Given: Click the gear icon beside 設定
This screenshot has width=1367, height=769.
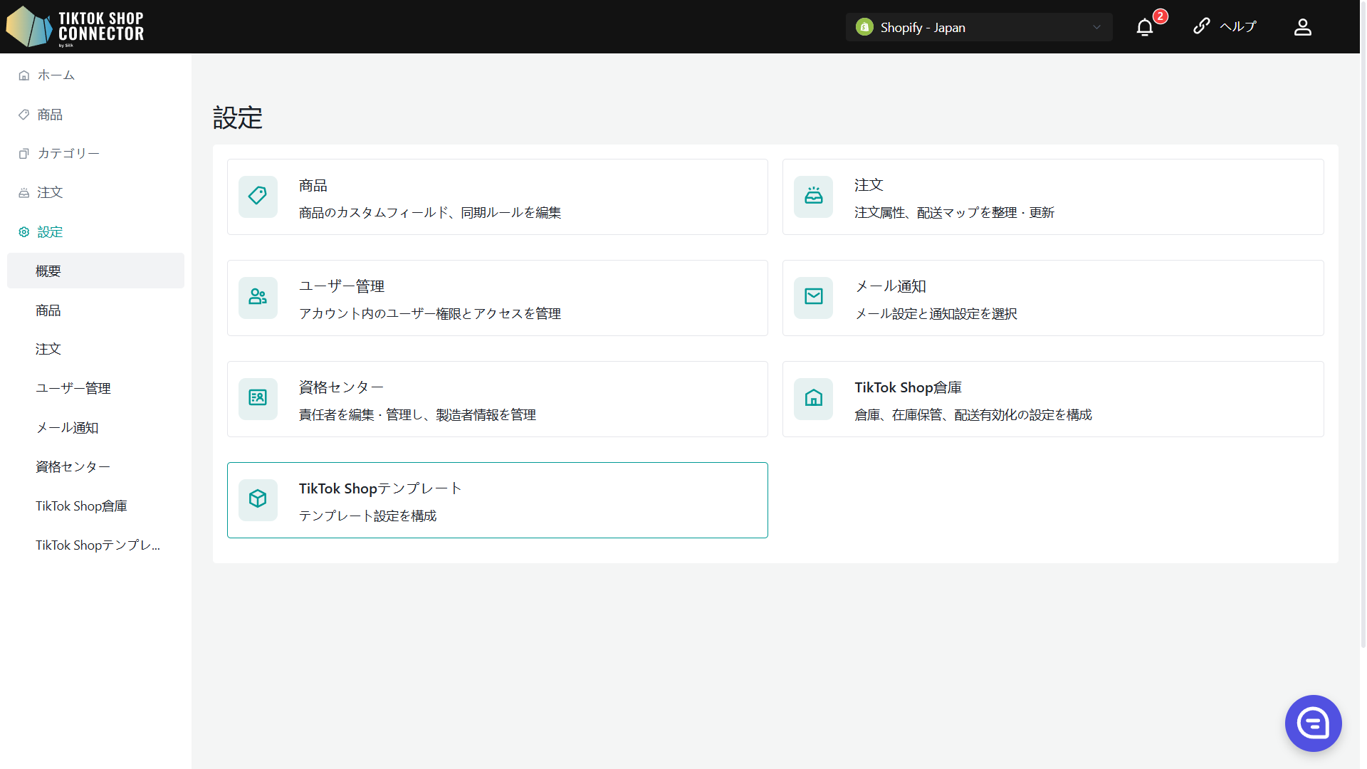Looking at the screenshot, I should 24,232.
